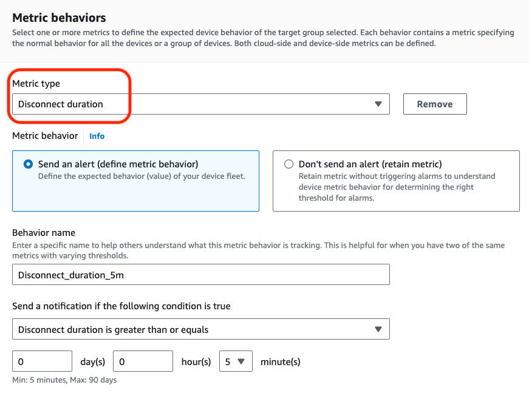Click the hour(s) input field
Viewport: 529px width, 399px height.
143,361
